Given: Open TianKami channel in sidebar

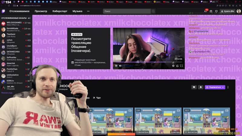Looking at the screenshot, I should (x=16, y=35).
